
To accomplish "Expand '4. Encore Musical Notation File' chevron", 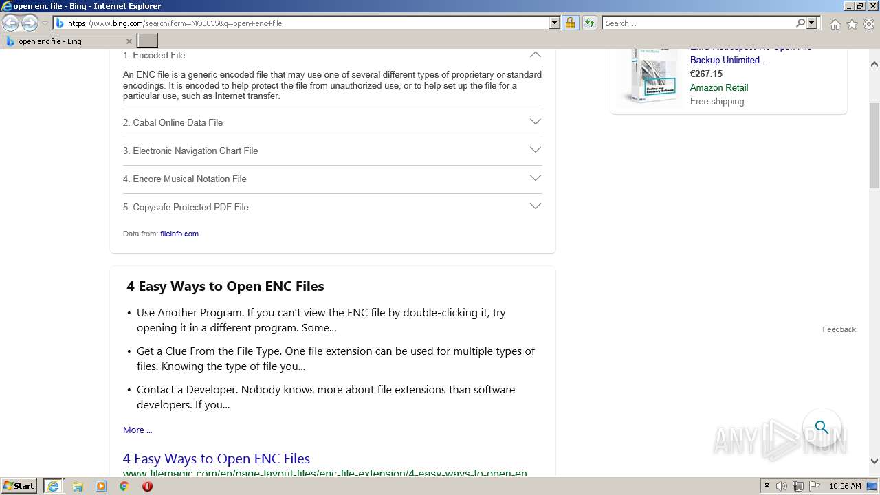I will tap(536, 178).
